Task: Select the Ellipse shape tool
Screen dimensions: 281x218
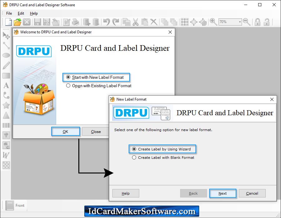Action: pyautogui.click(x=6, y=55)
